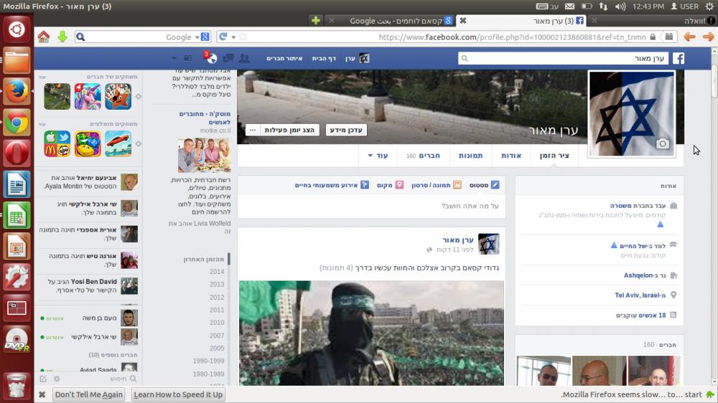The image size is (718, 403).
Task: Open the messages icon in Facebook header
Action: coord(228,58)
